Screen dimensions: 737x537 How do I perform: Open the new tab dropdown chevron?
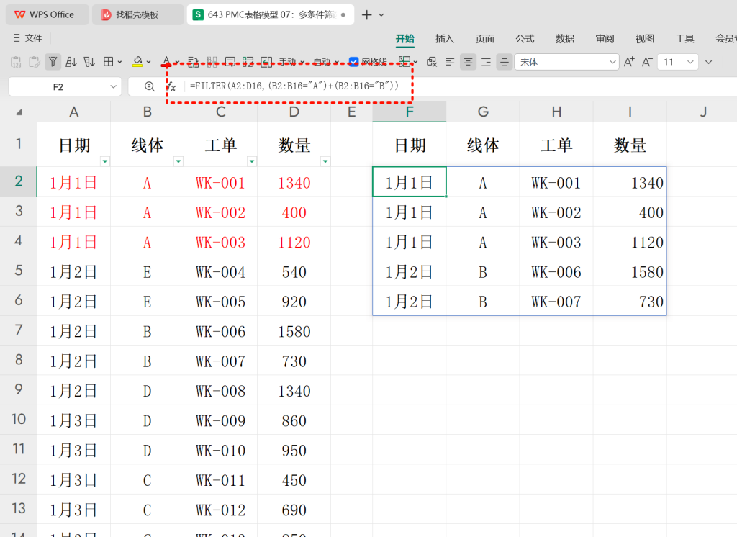[381, 15]
